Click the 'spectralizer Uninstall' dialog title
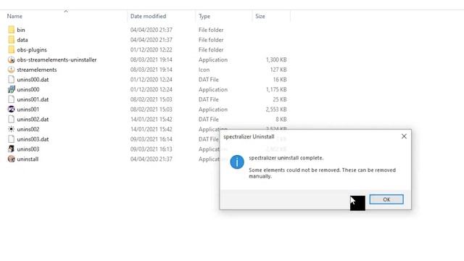464x261 pixels. click(249, 137)
